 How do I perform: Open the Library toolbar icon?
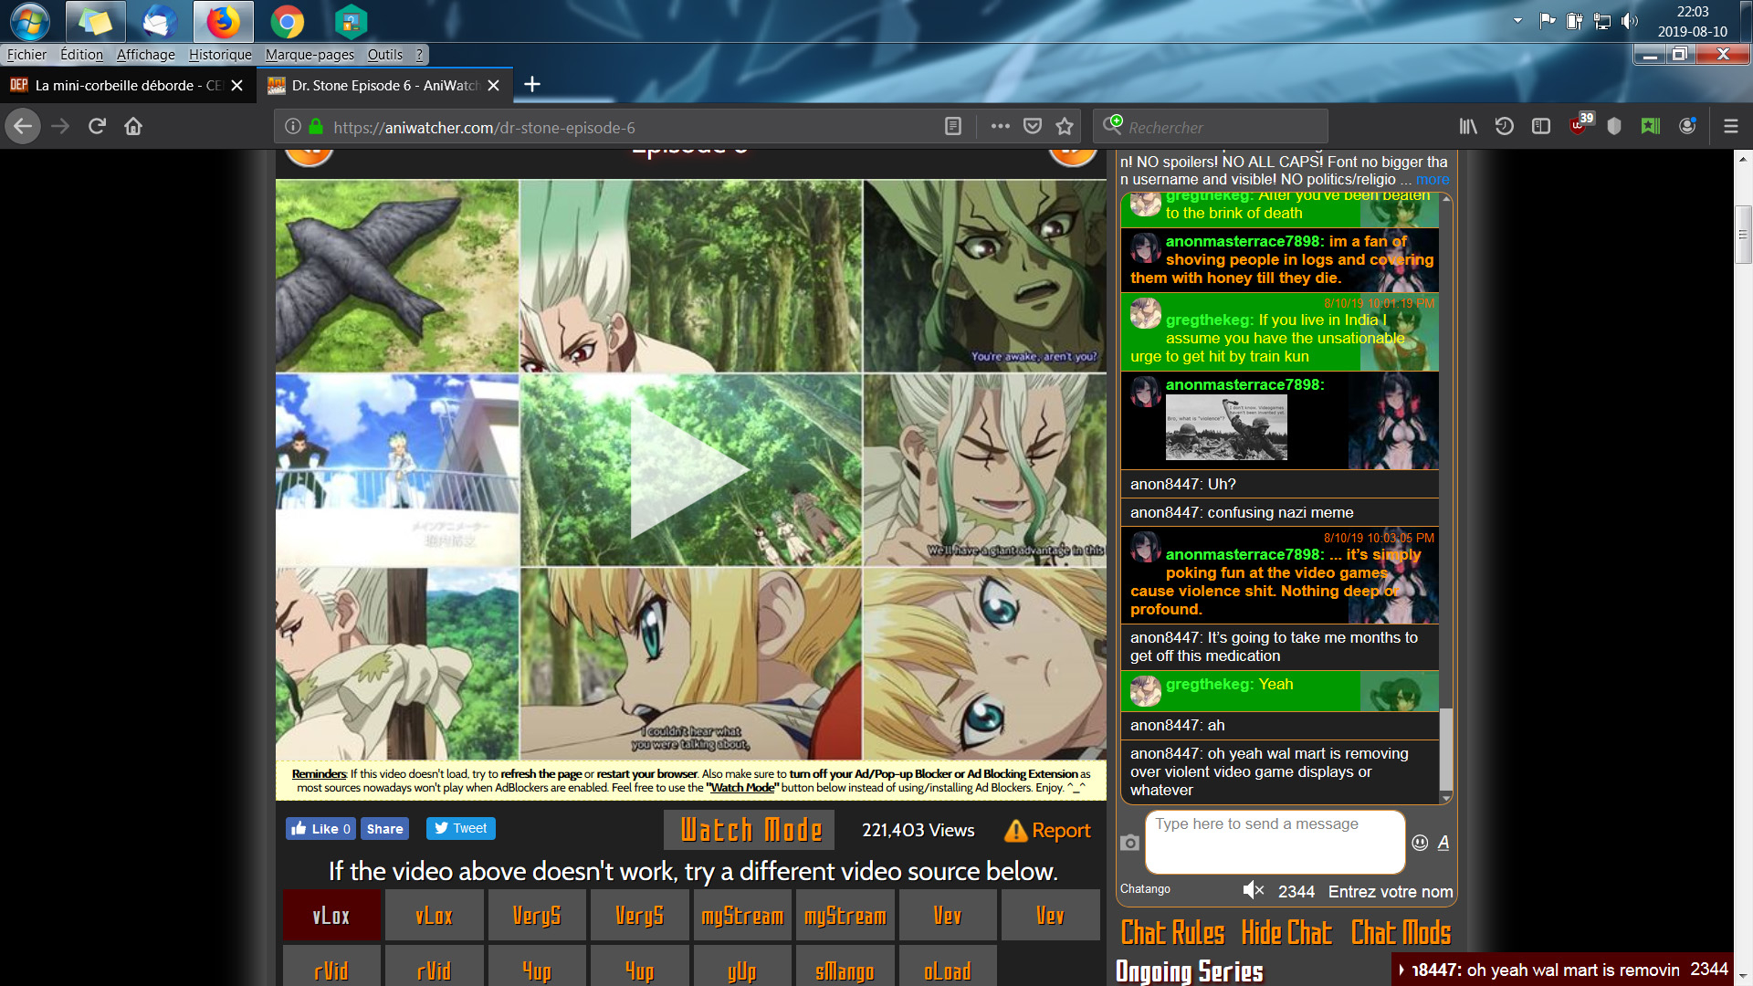point(1468,126)
